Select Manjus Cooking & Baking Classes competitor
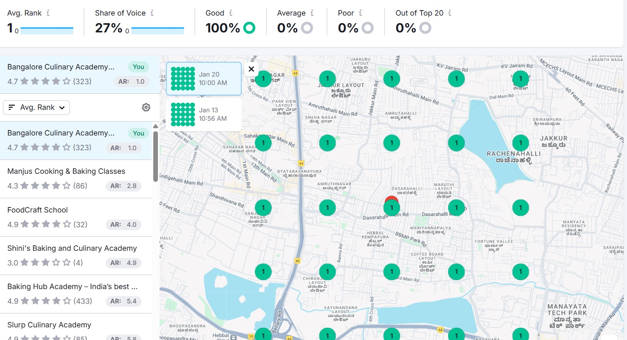The width and height of the screenshot is (627, 340). (76, 179)
